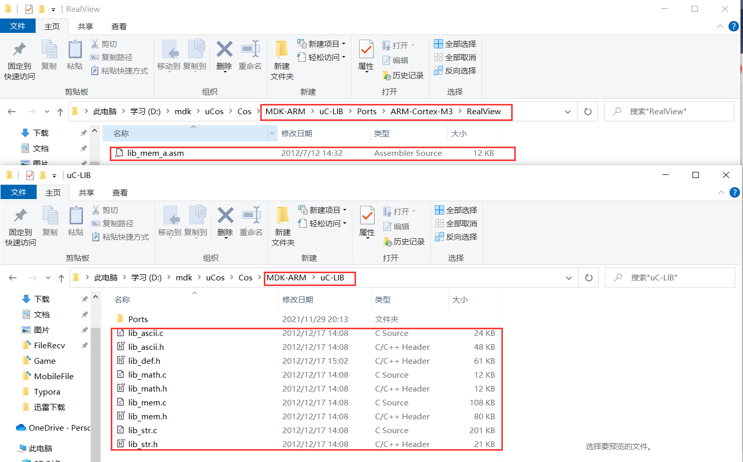Refresh the RealView window address bar
This screenshot has height=462, width=743.
pyautogui.click(x=588, y=112)
